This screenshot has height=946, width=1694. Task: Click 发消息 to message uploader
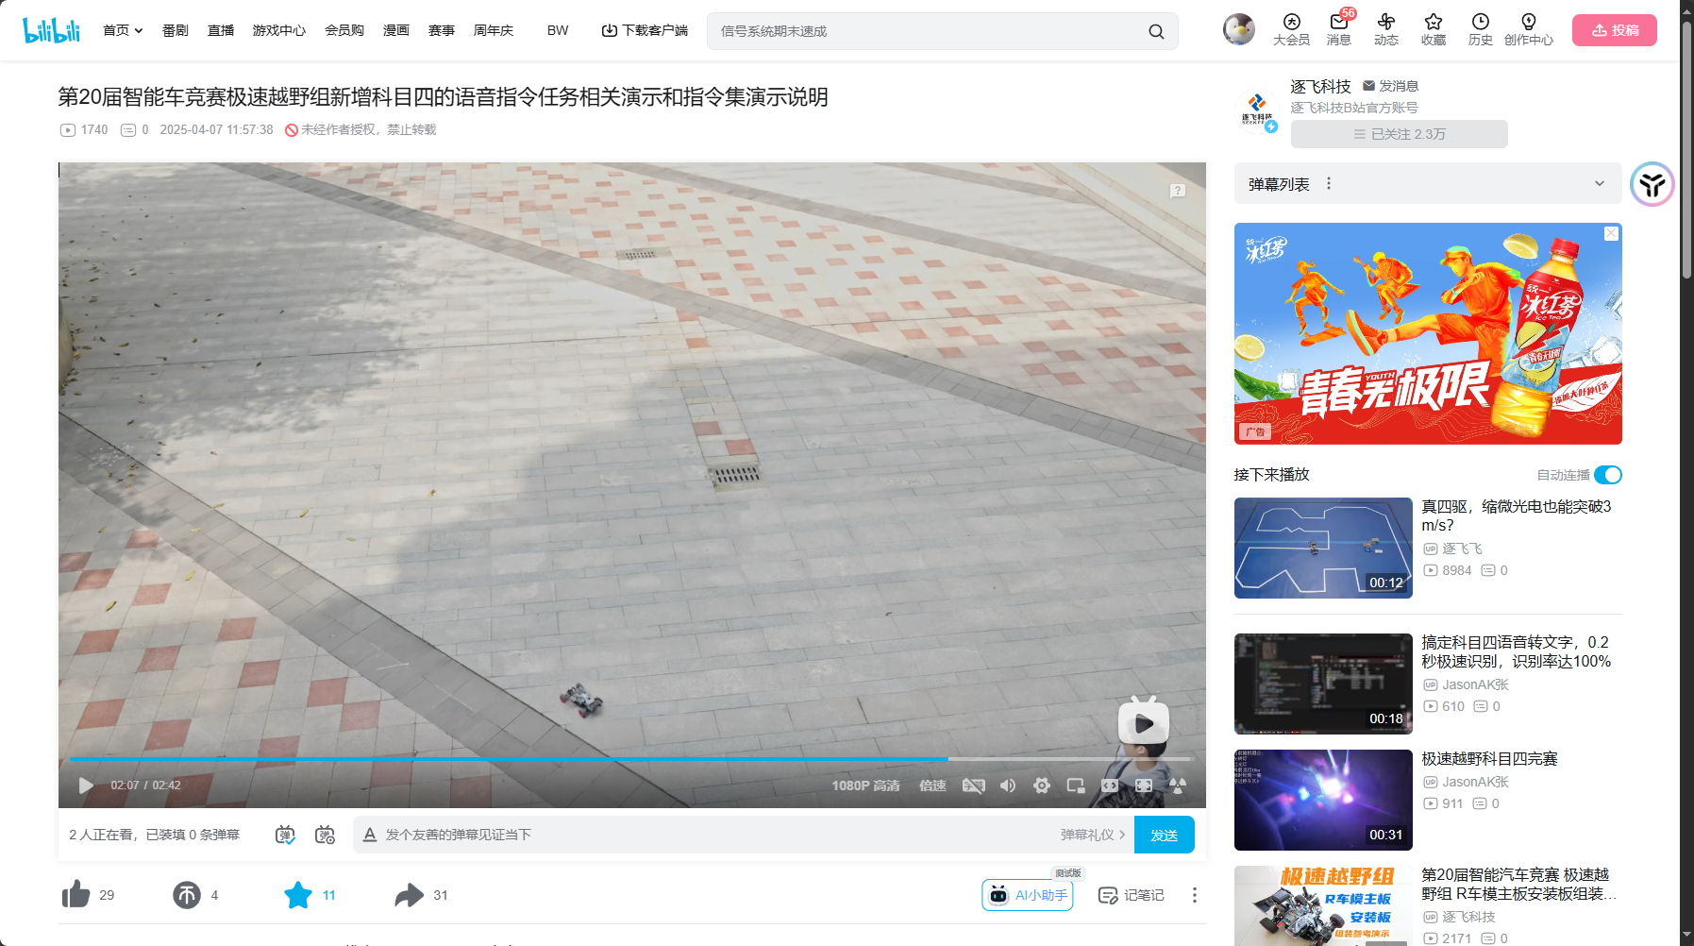pos(1390,86)
